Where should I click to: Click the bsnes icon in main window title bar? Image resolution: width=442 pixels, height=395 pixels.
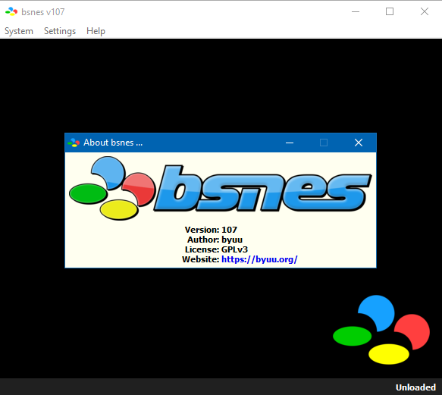click(x=11, y=11)
